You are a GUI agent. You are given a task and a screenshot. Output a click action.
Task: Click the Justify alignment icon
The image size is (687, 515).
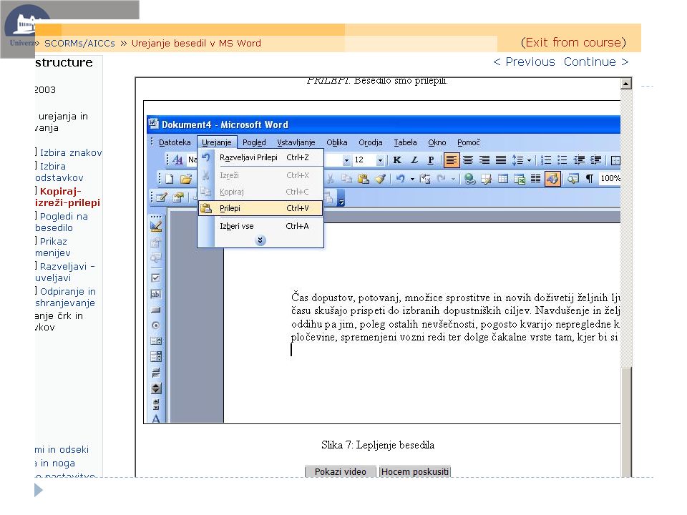point(500,160)
